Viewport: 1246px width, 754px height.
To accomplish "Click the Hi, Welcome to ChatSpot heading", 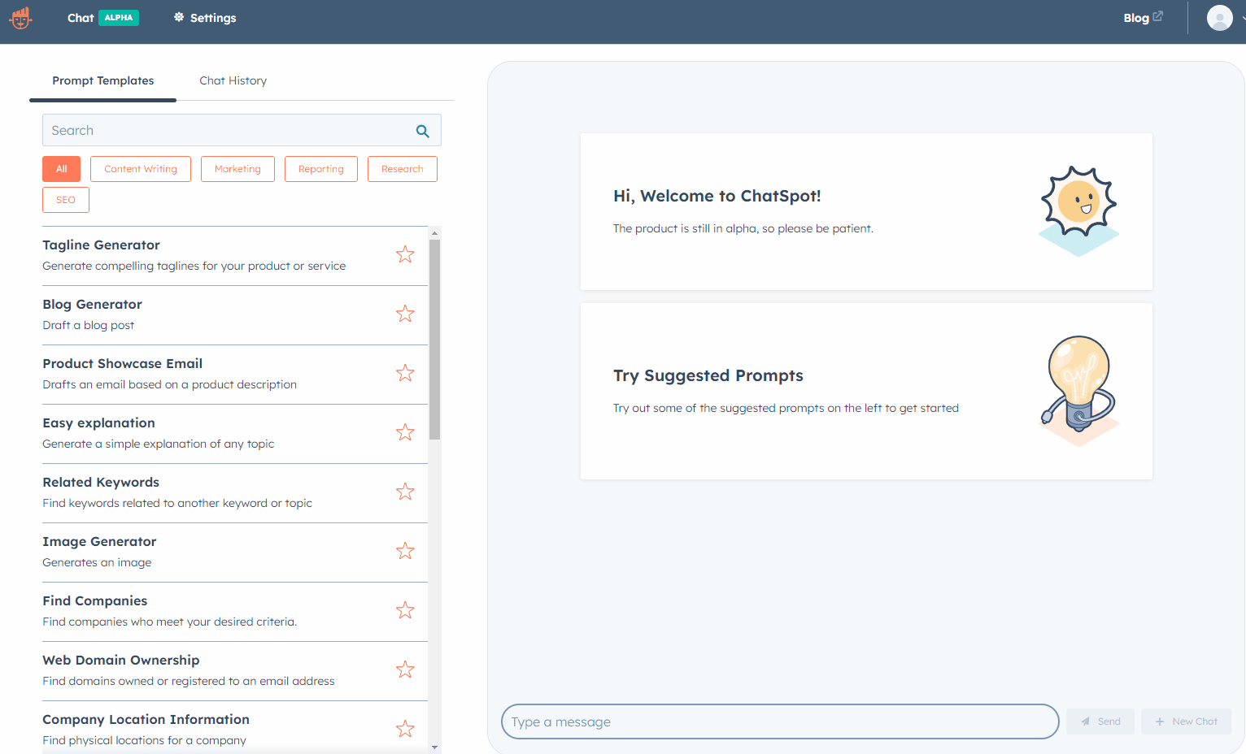I will (717, 196).
